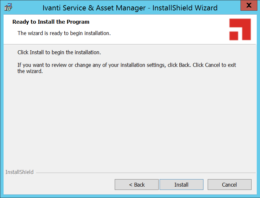Click "the wizard." on the paragraph's last line
Image resolution: width=260 pixels, height=198 pixels.
(x=30, y=71)
